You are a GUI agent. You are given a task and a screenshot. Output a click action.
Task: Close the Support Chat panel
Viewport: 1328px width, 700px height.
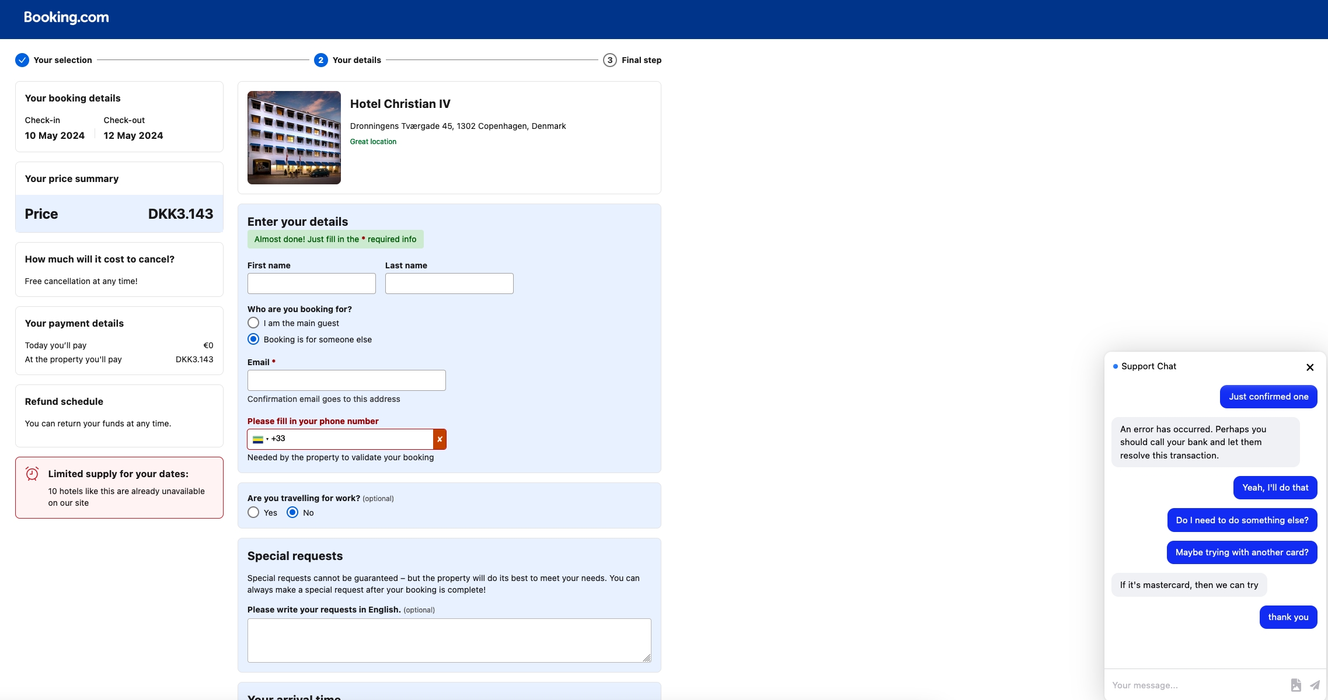(x=1310, y=367)
